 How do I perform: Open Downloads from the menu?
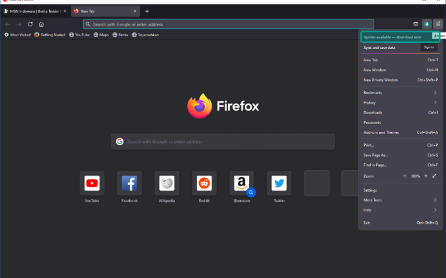[x=400, y=113]
